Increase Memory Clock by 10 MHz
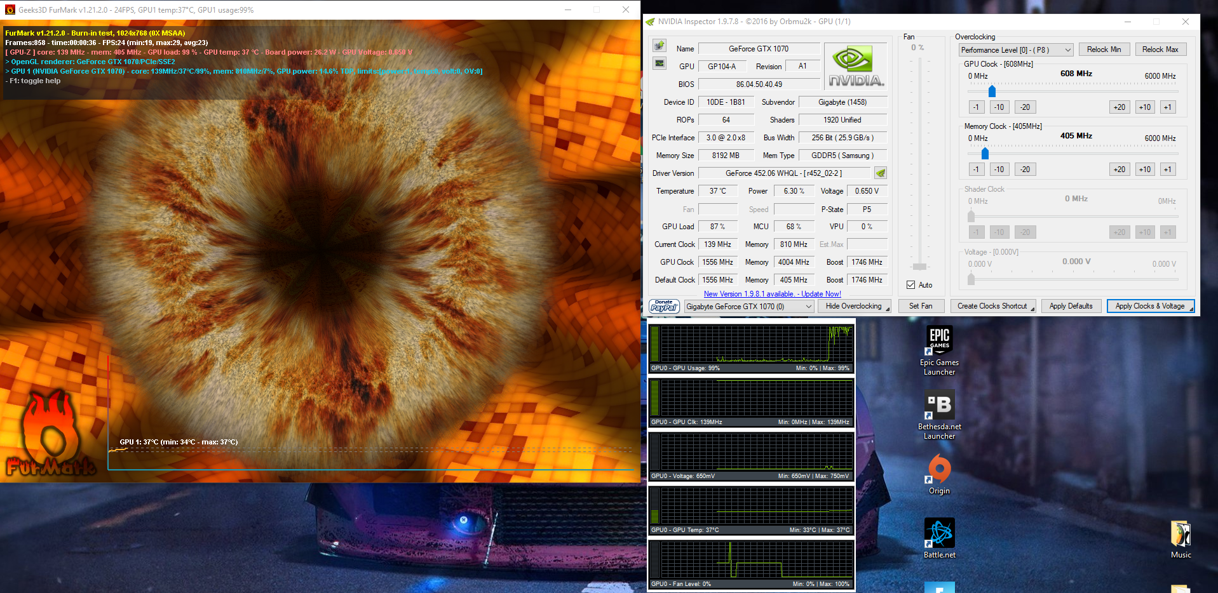 [1145, 170]
